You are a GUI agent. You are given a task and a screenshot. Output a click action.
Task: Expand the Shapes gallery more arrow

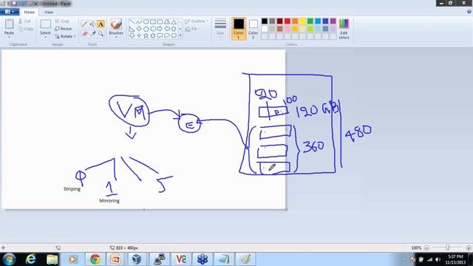(x=180, y=35)
